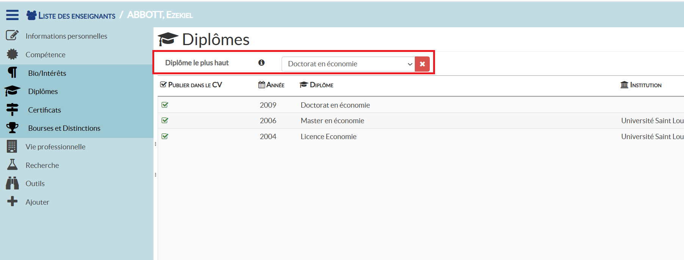This screenshot has width=684, height=260.
Task: Clear highest degree with red X button
Action: [x=422, y=64]
